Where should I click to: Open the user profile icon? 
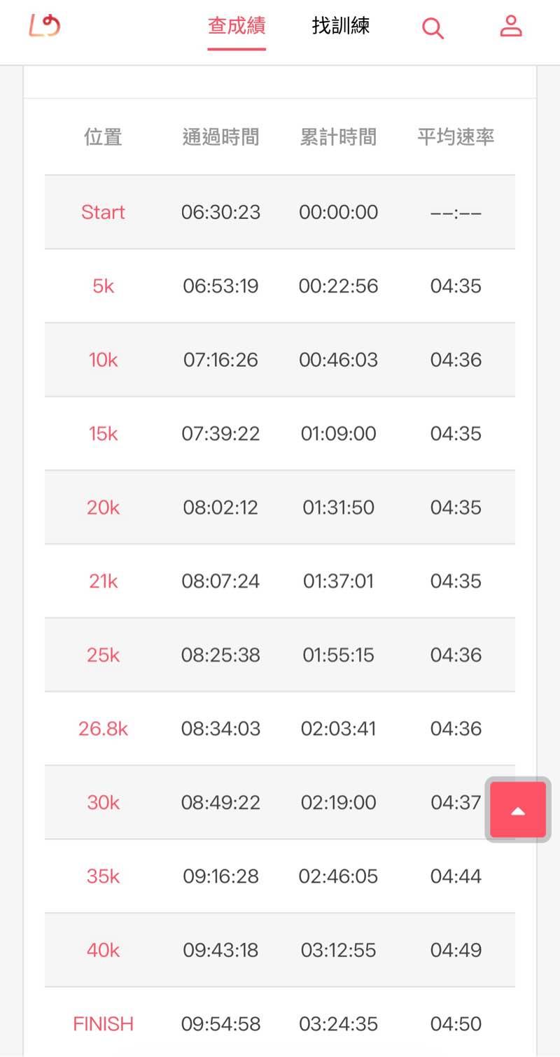click(x=511, y=27)
